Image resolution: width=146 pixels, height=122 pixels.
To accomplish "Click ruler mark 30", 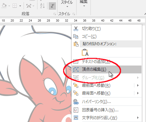I will point(57,21).
